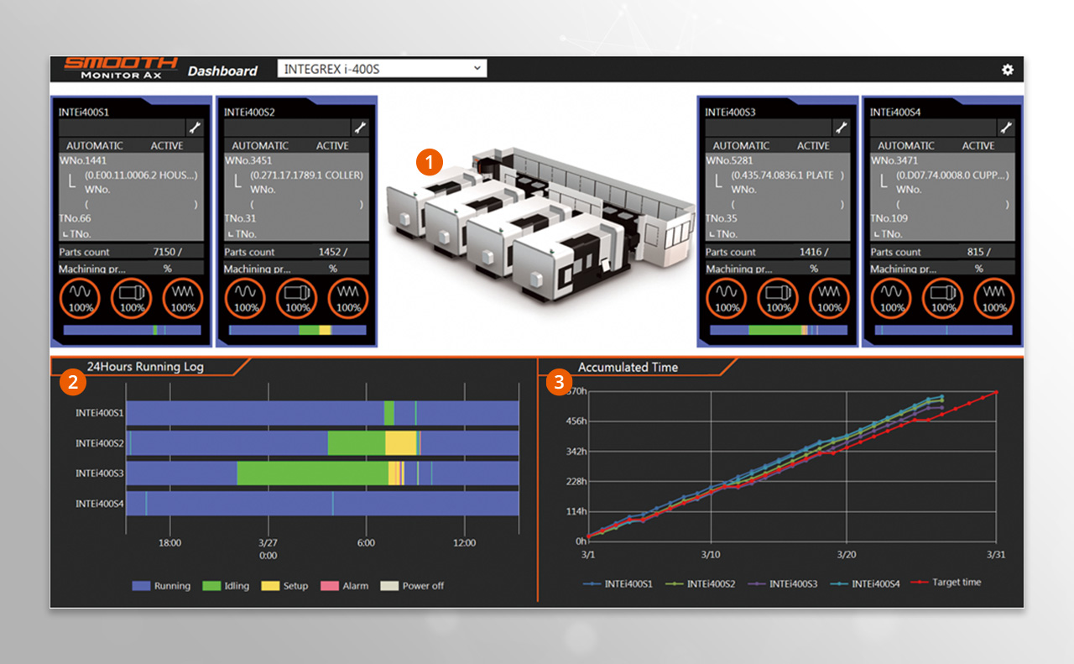This screenshot has height=664, width=1074.
Task: Toggle the Alarm legend entry
Action: click(345, 585)
